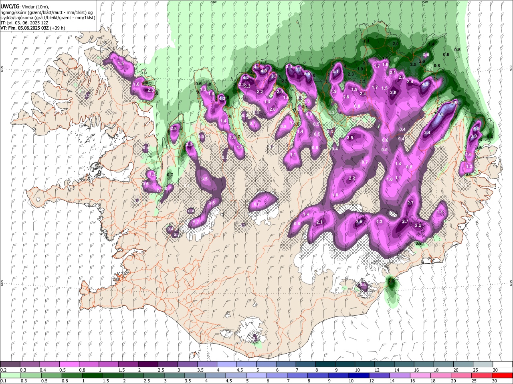Click the 'rigning/skúrir' legend description line
Screen dimensions: 513x384
click(x=47, y=12)
